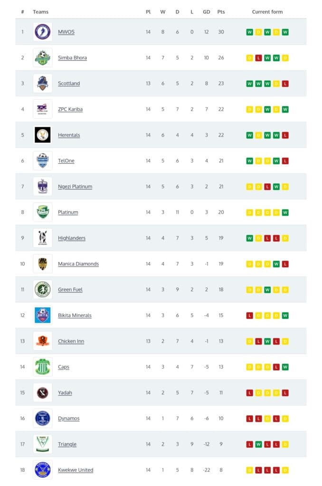Viewport: 322px width, 486px height.
Task: Click the Caps green striped crest
Action: 42,367
